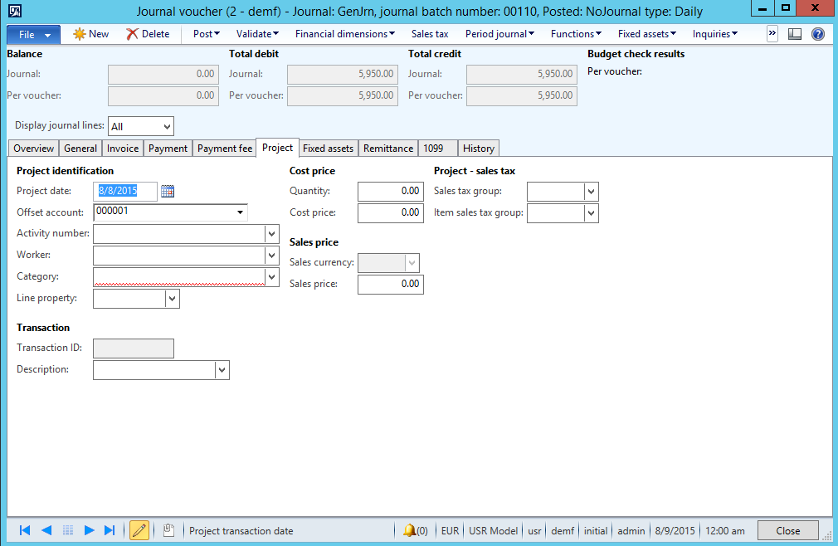Go to the next record
The height and width of the screenshot is (546, 838).
click(89, 530)
